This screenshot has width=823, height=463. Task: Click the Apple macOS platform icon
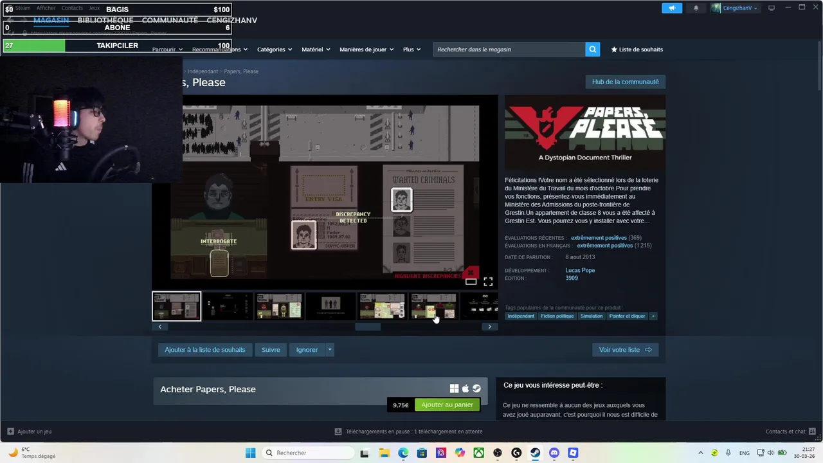(x=466, y=388)
